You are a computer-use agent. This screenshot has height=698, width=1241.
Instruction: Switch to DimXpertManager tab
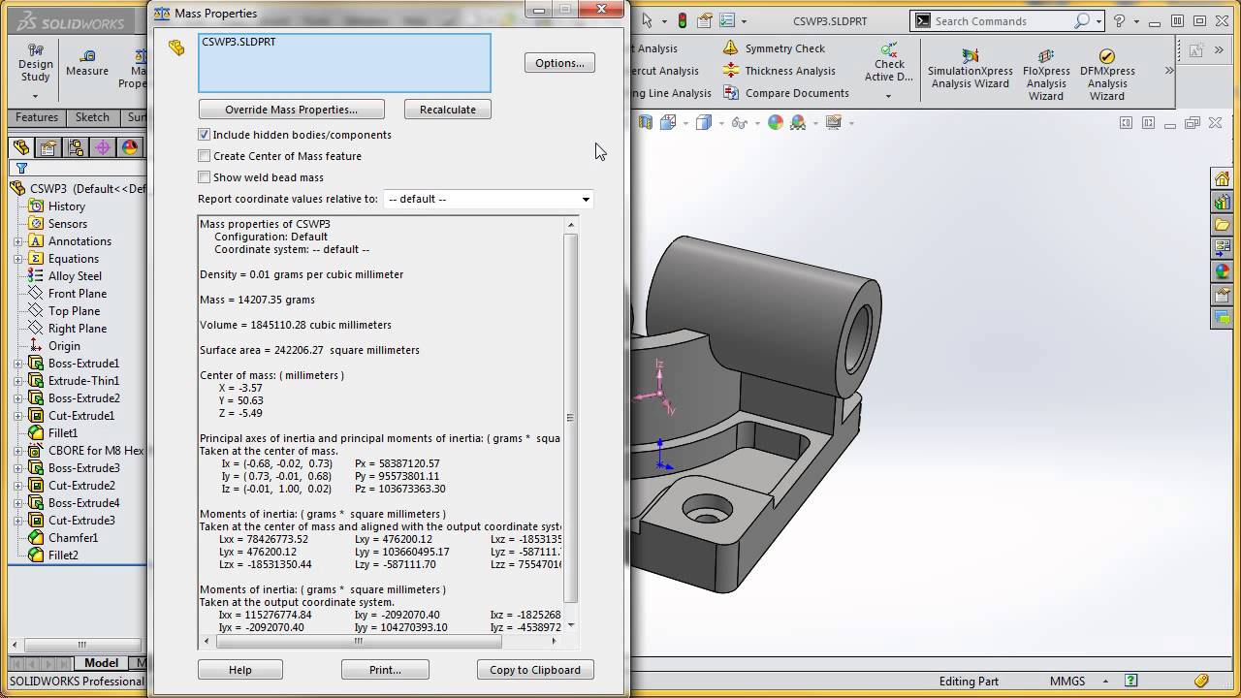[102, 147]
